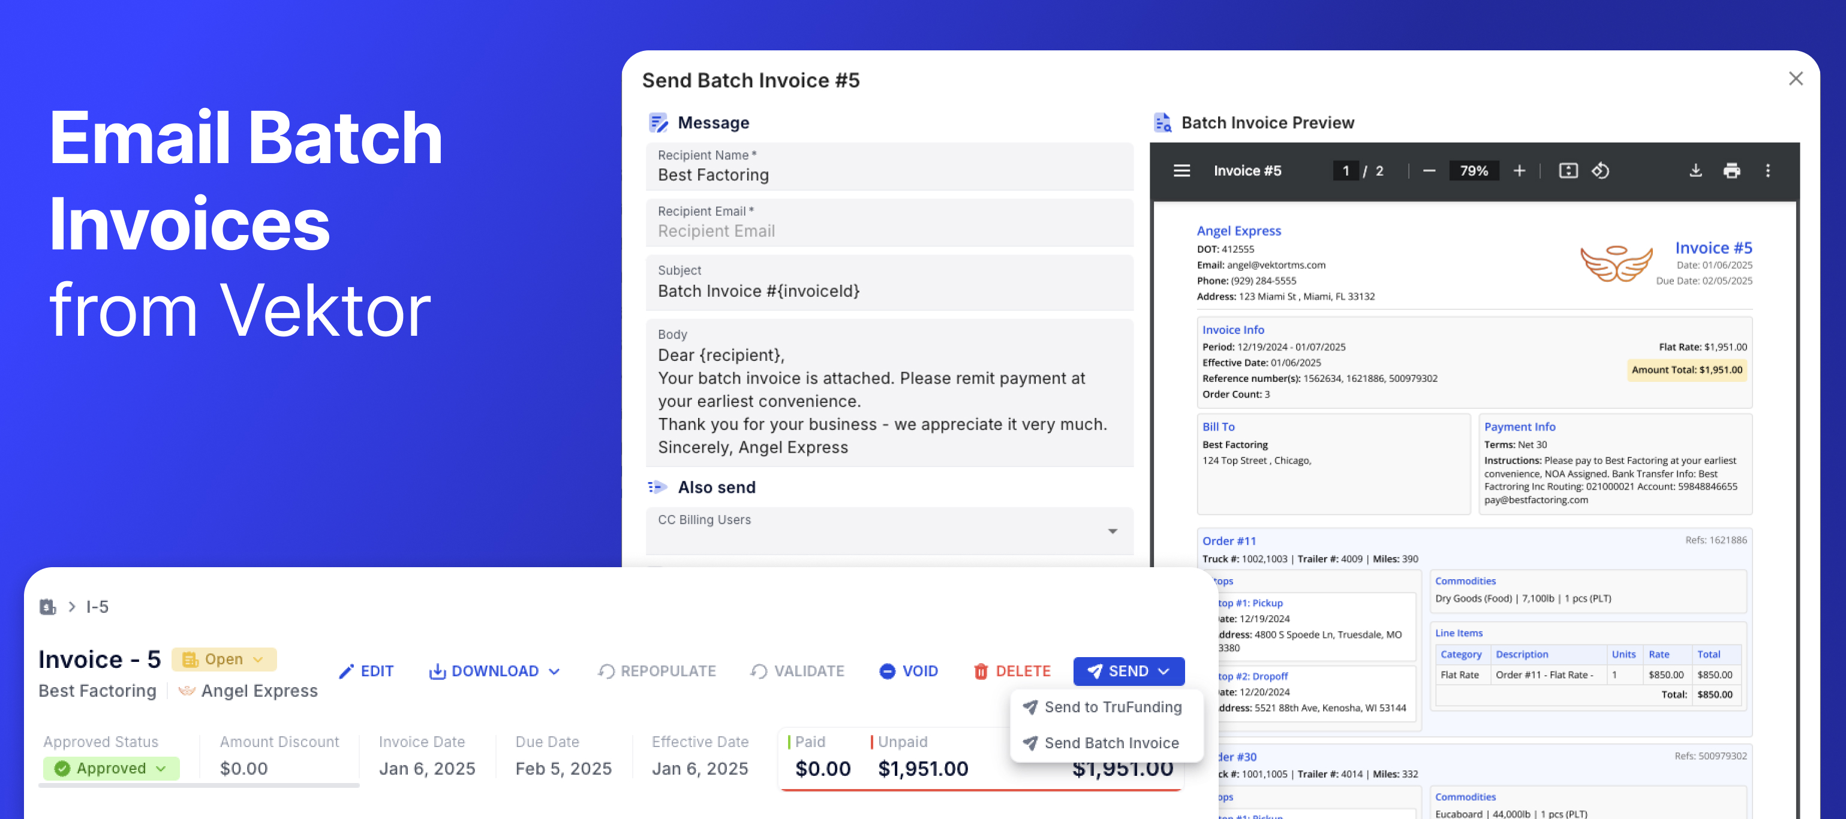
Task: Zoom in the invoice preview
Action: 1519,170
